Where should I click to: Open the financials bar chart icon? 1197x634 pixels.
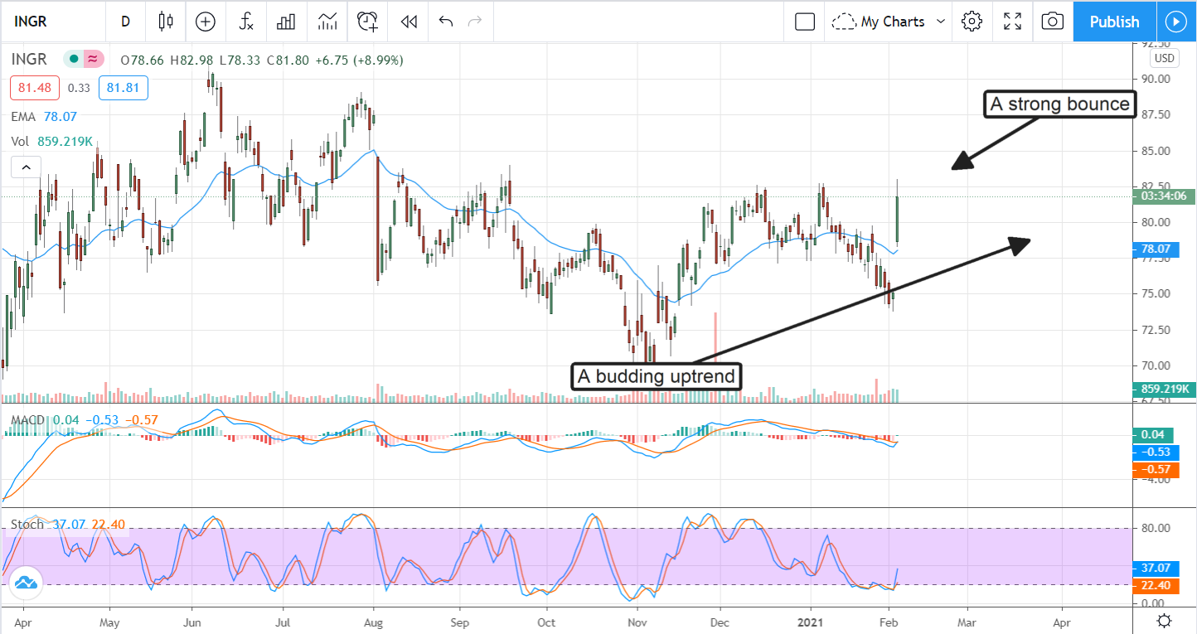(286, 22)
